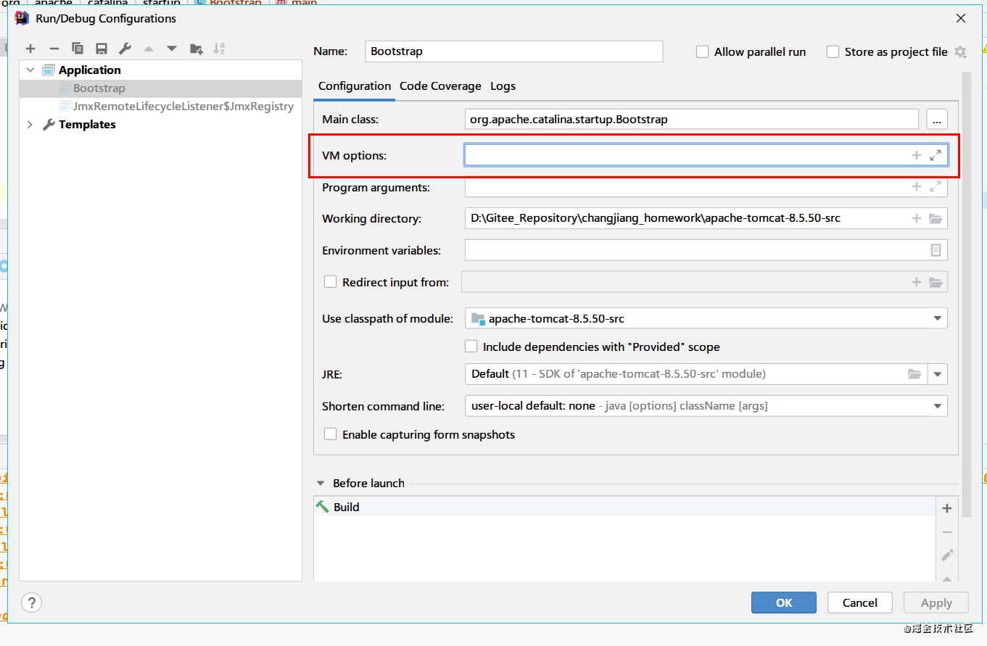
Task: Add new configuration with plus icon
Action: [30, 49]
